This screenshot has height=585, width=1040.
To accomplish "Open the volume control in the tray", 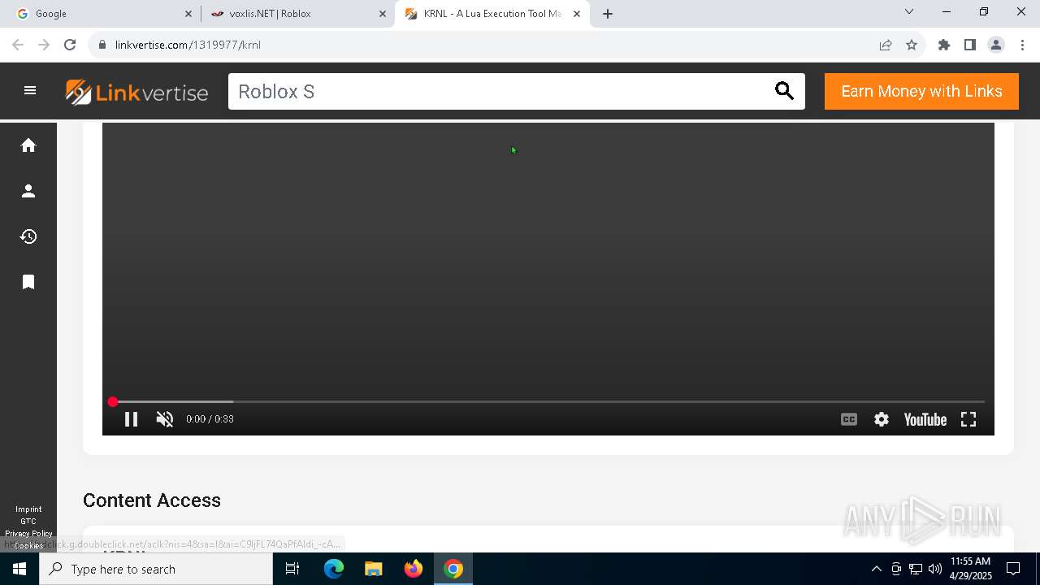I will 935,569.
